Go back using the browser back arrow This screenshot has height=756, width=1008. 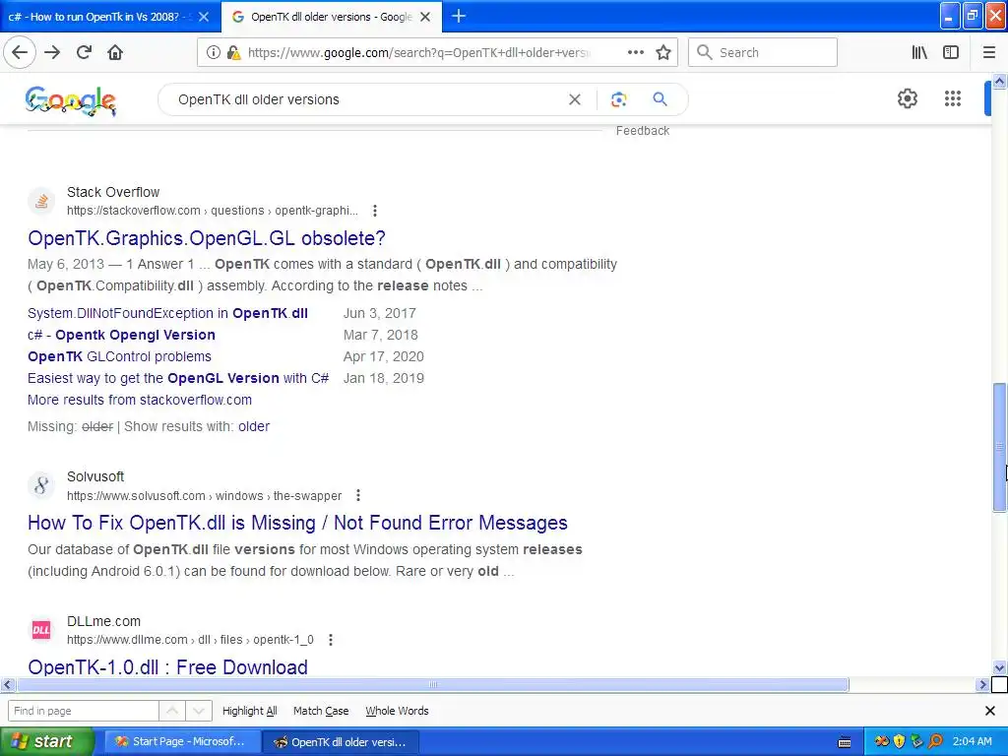(x=20, y=52)
